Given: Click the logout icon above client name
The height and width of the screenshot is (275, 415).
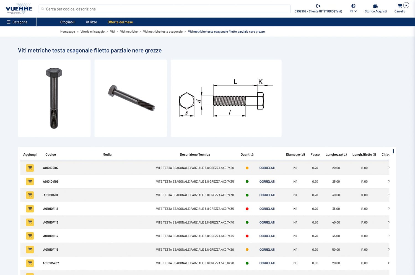Looking at the screenshot, I should click(318, 6).
